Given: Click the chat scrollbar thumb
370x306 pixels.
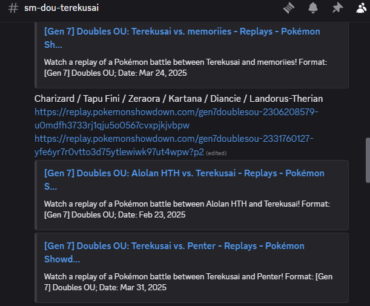Looking at the screenshot, I should click(x=368, y=161).
